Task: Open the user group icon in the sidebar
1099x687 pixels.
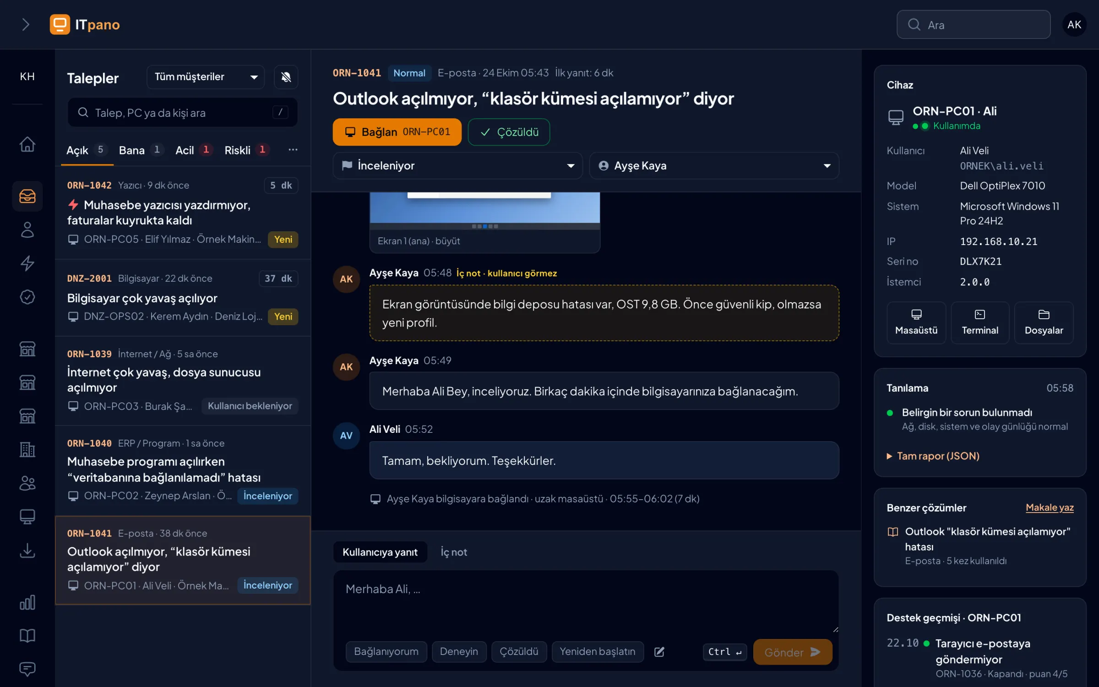Action: click(27, 483)
